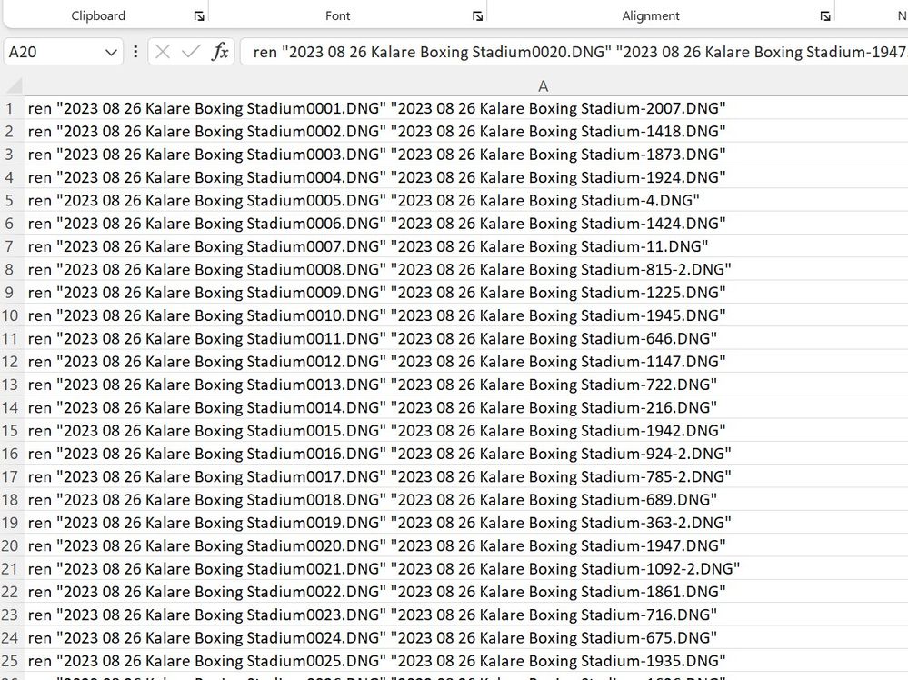908x680 pixels.
Task: Click the Insert Function fx icon
Action: (x=220, y=52)
